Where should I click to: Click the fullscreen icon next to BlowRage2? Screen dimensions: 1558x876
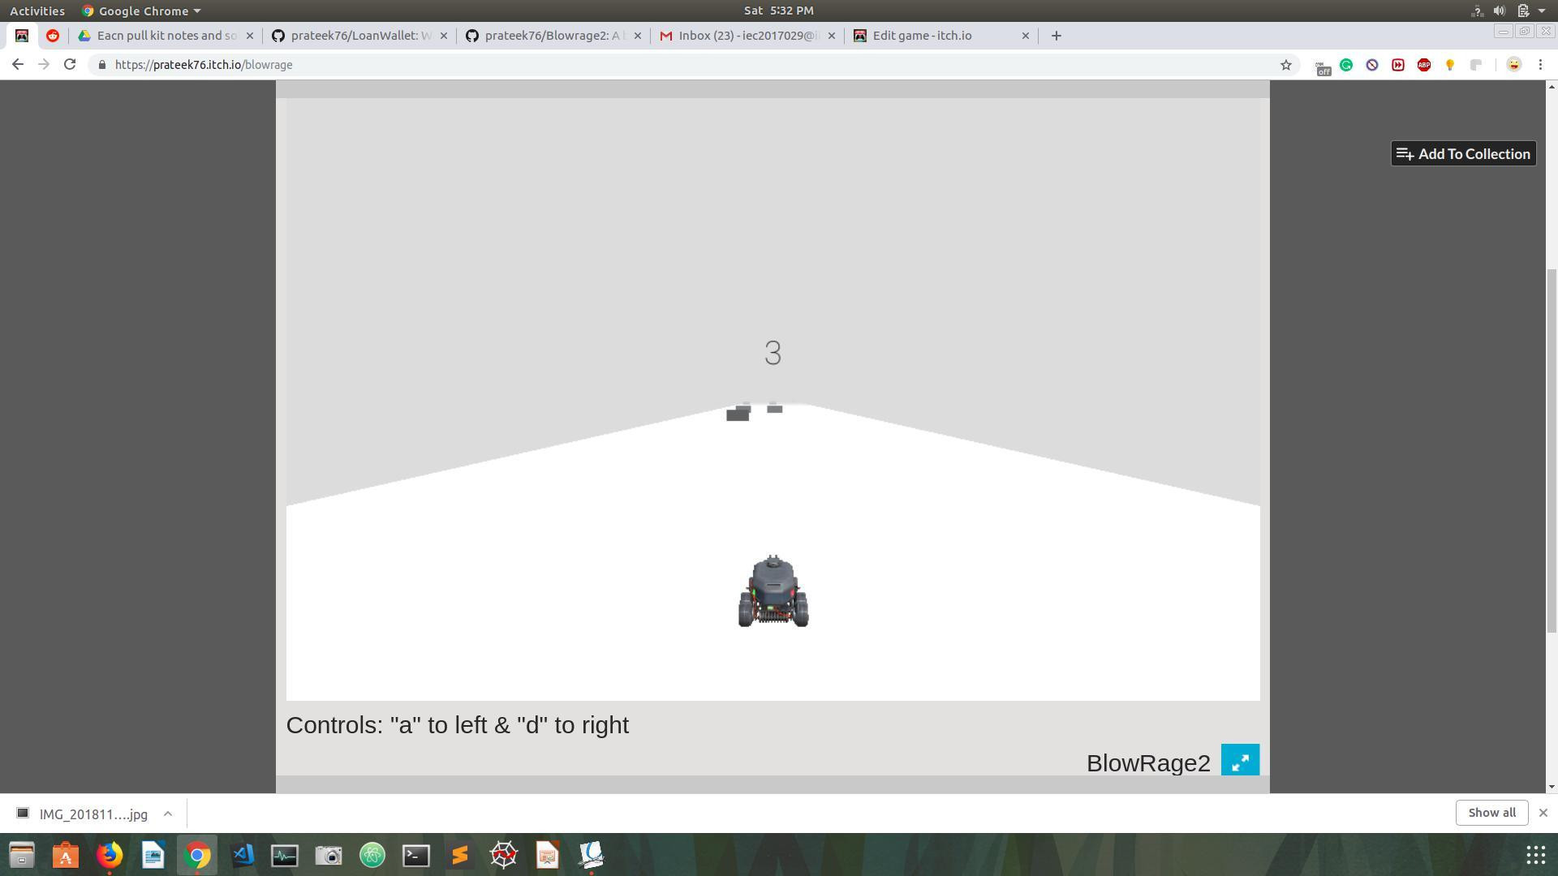pos(1240,760)
